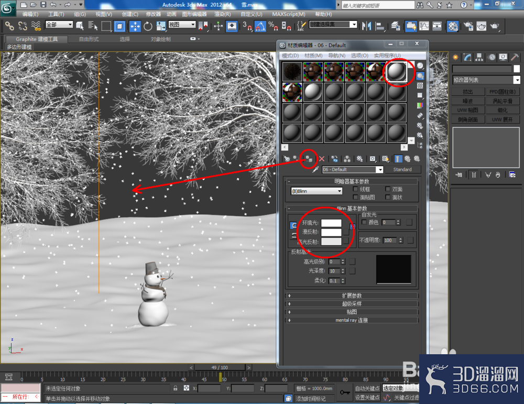The width and height of the screenshot is (524, 404).
Task: Open the Utilities hammer panel icon
Action: point(515,57)
